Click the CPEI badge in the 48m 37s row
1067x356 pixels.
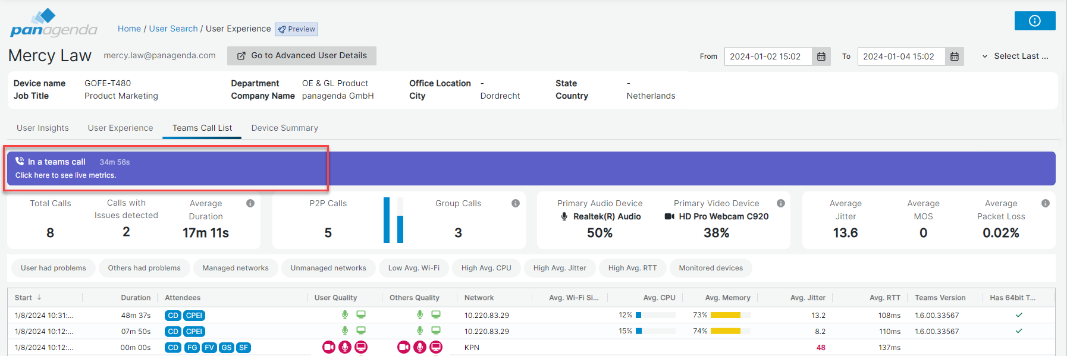click(194, 316)
